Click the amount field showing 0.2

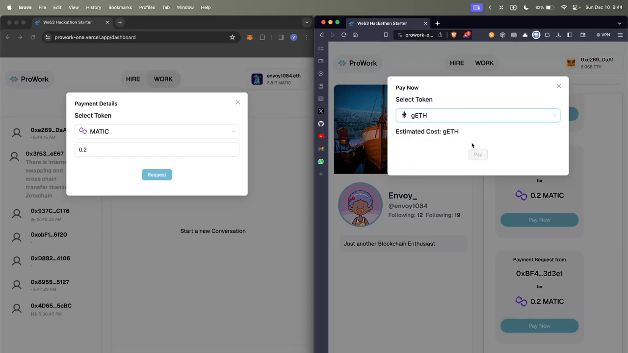pos(157,150)
